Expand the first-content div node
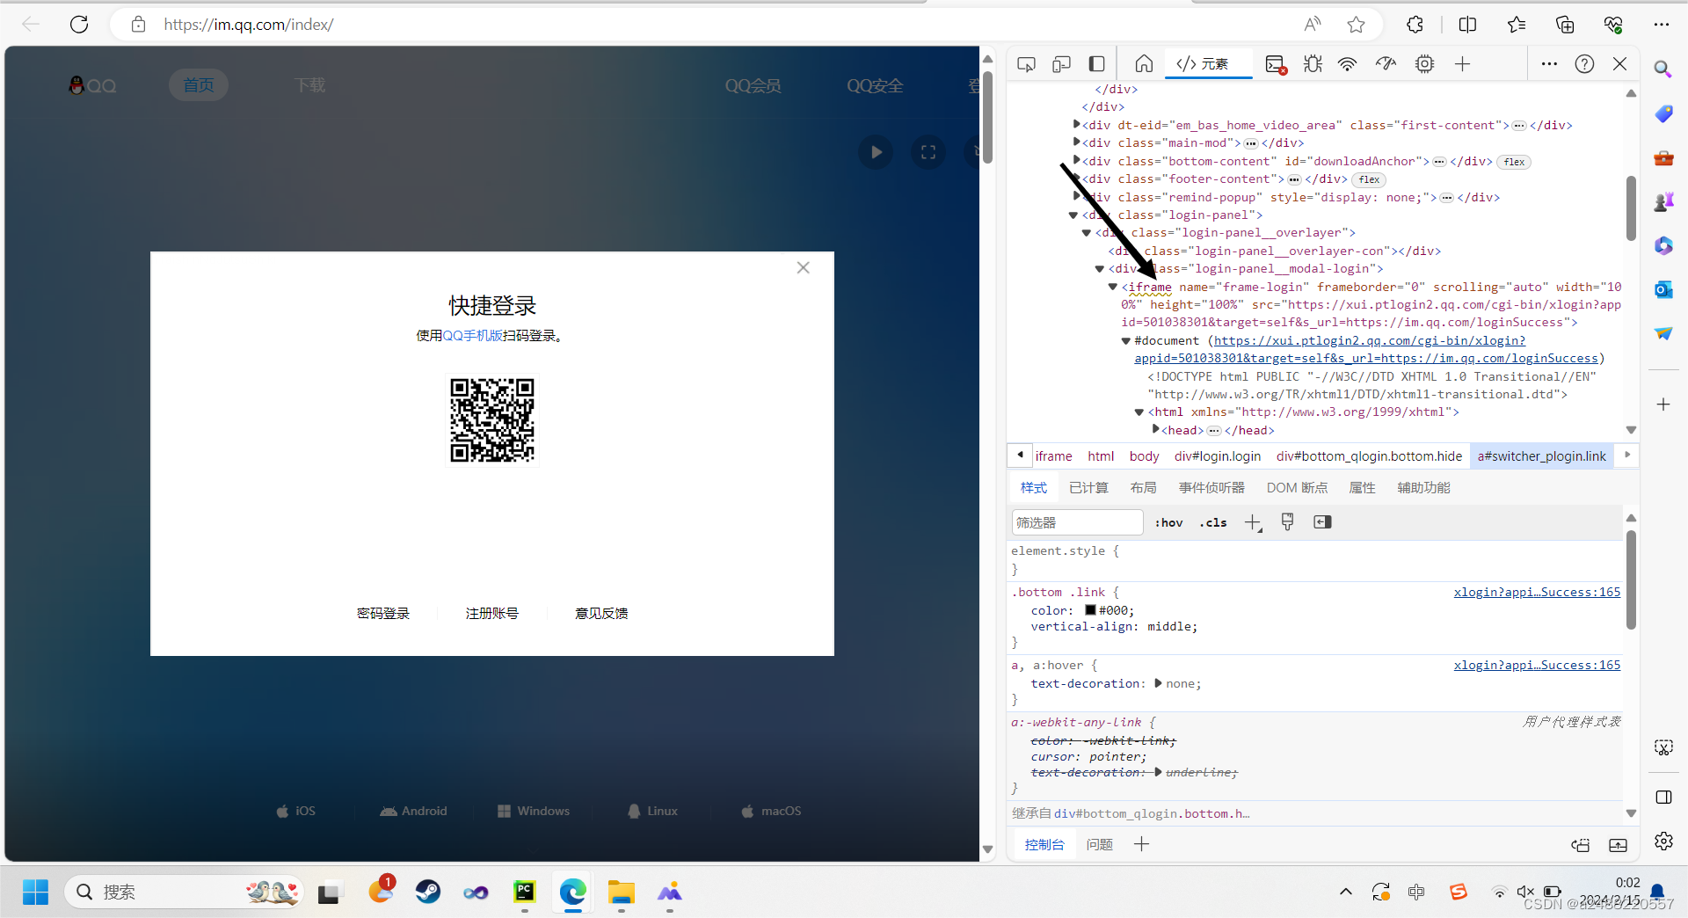The width and height of the screenshot is (1688, 918). (x=1076, y=125)
